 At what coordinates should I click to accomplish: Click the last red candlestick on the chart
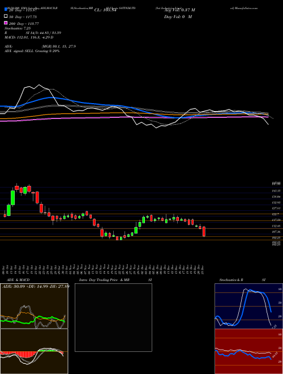click(204, 232)
